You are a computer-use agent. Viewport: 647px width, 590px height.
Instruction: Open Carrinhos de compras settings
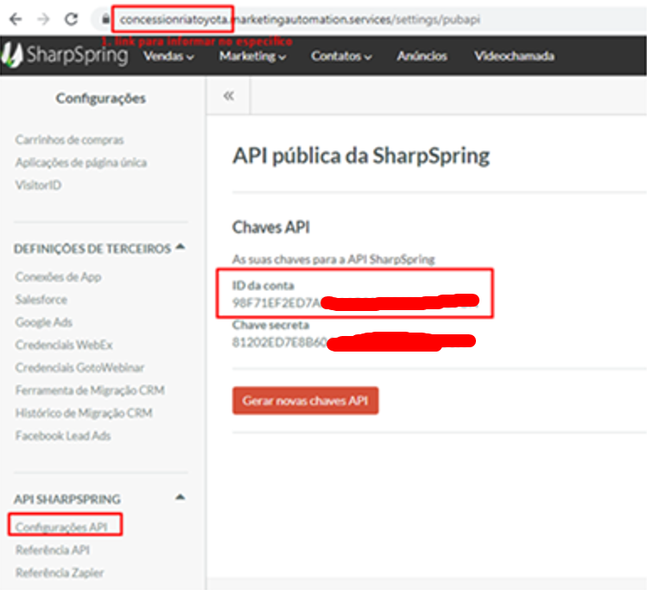[69, 140]
